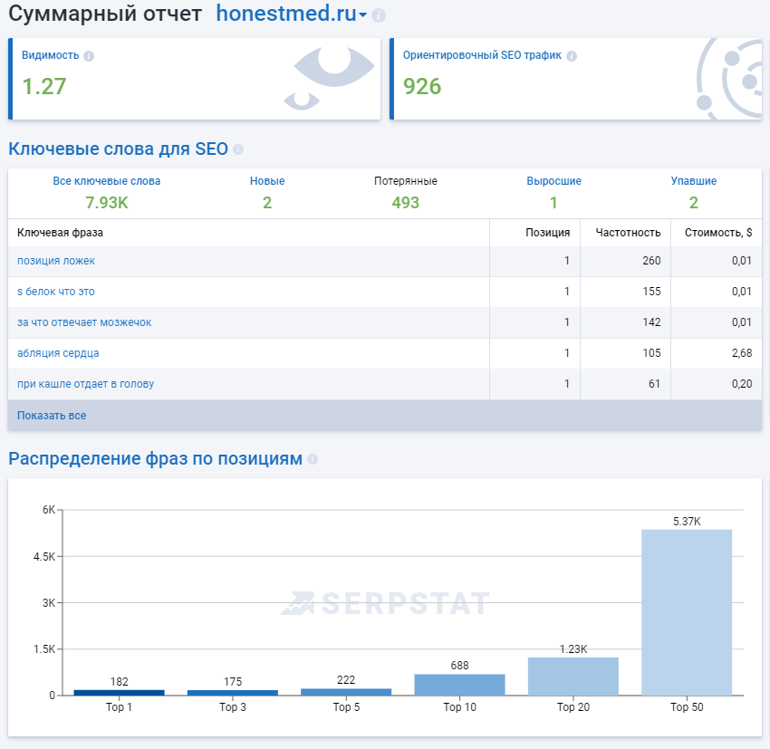This screenshot has height=749, width=770.
Task: Click the Позиция column header
Action: tap(547, 233)
